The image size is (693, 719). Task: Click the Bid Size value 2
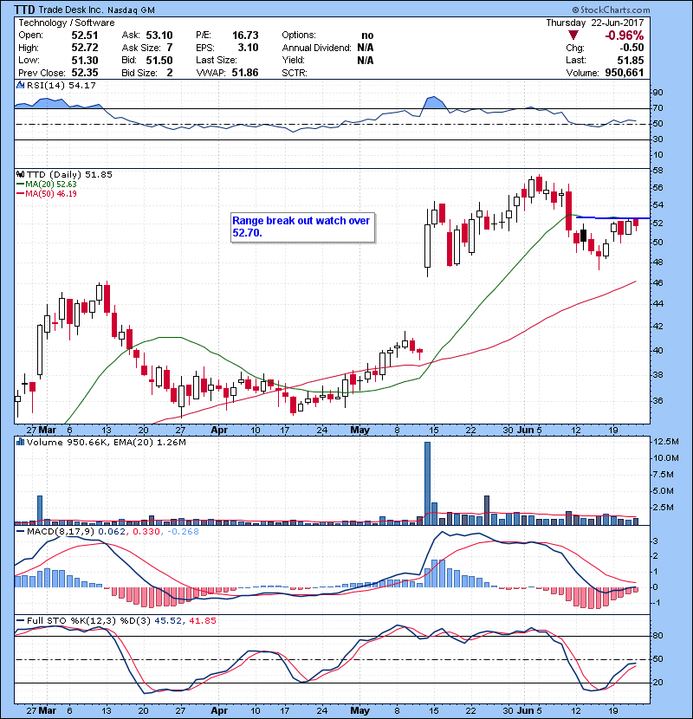pyautogui.click(x=170, y=73)
